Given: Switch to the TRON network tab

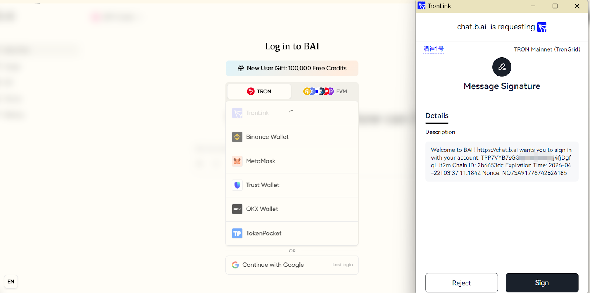Looking at the screenshot, I should click(x=259, y=91).
